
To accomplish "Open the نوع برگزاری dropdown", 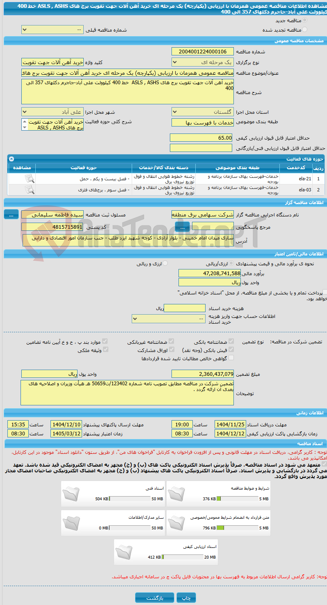I will tap(202, 62).
